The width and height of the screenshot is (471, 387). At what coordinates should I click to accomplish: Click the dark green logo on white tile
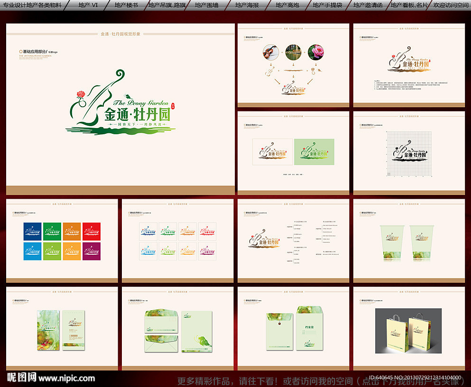(x=168, y=231)
